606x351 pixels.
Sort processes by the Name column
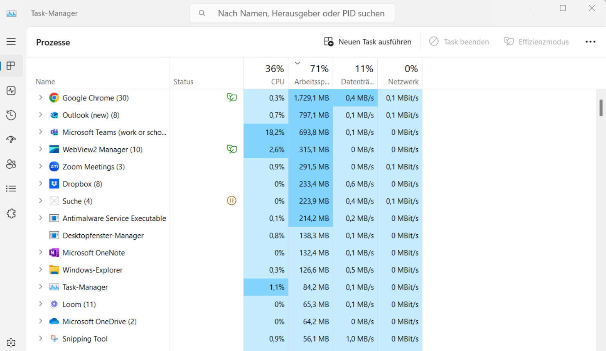click(x=98, y=73)
